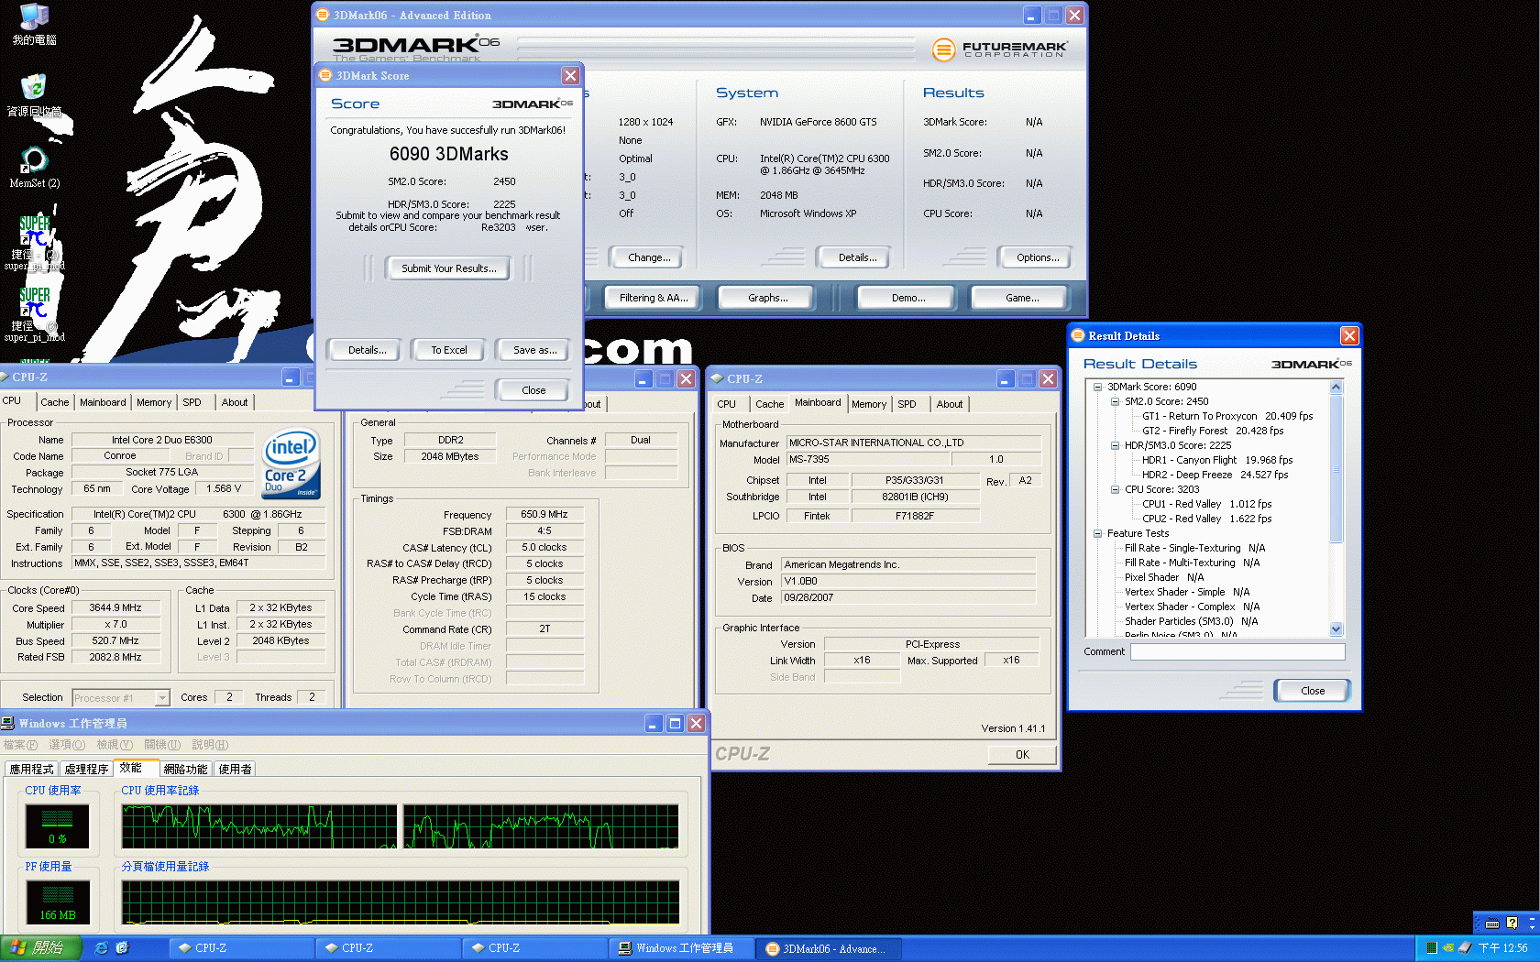
Task: Open the 檢視(V) menu in Task Manager
Action: tap(115, 745)
